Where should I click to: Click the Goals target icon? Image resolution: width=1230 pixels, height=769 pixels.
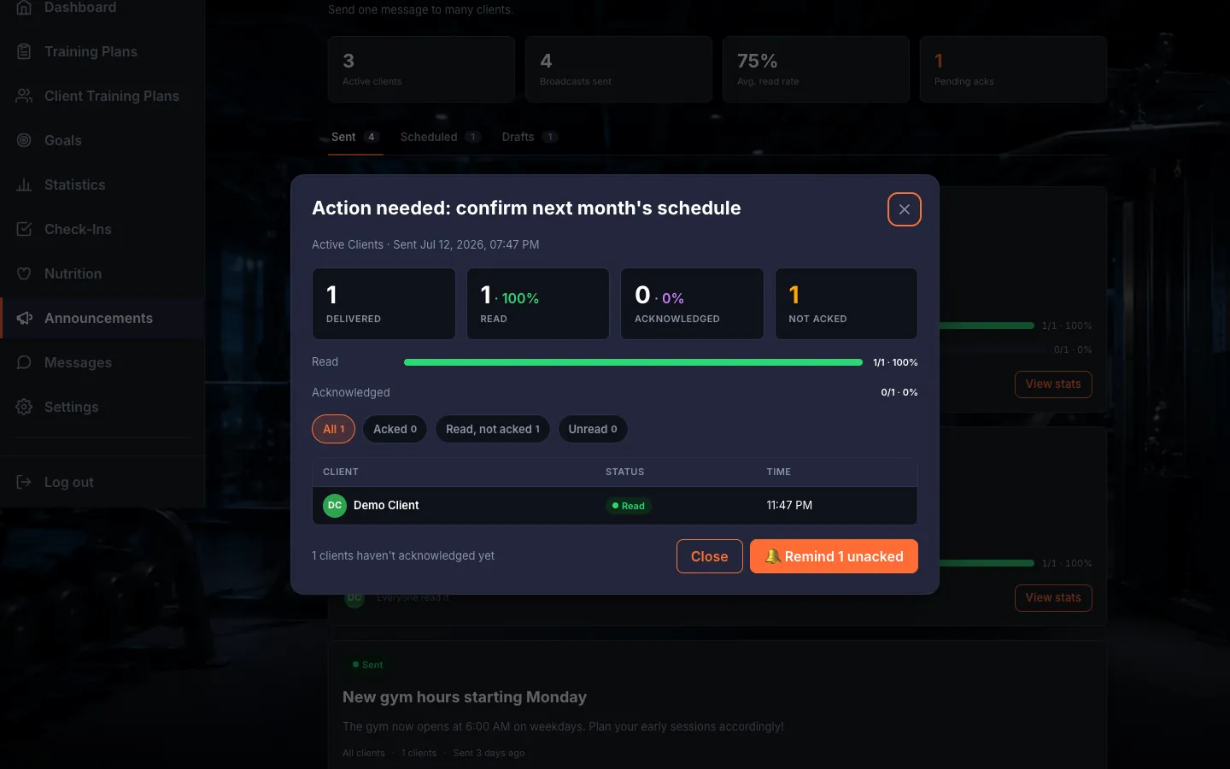point(24,140)
